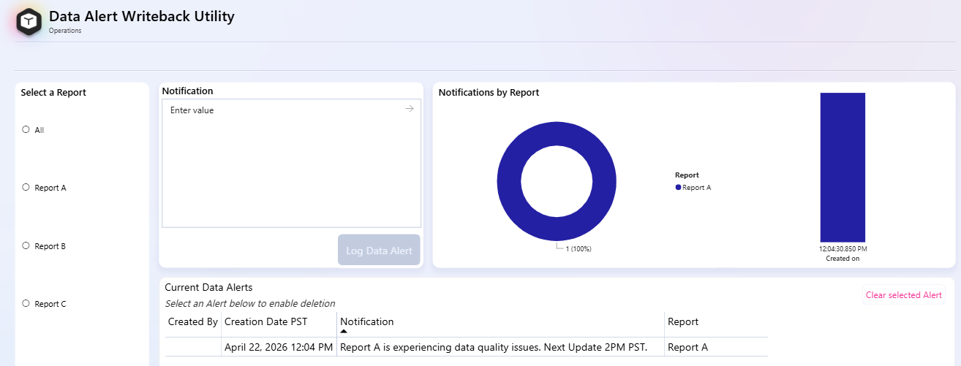
Task: Click the Current Data Alerts heading
Action: (208, 288)
